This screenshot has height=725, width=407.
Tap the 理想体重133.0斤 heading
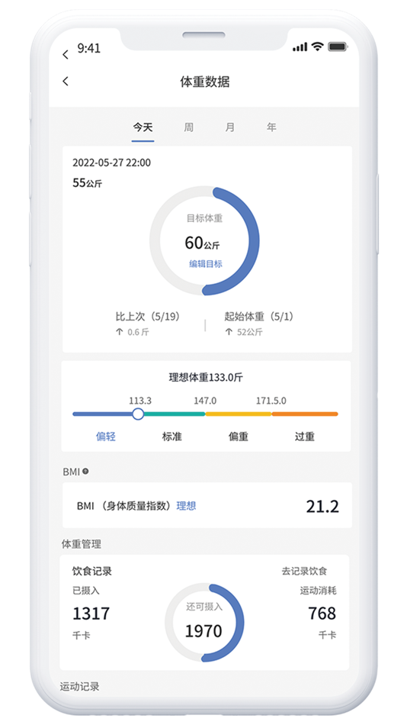206,377
